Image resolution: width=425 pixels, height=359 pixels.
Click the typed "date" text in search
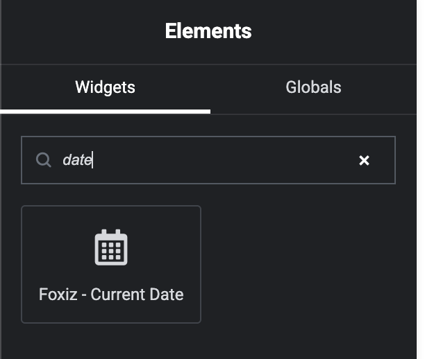(76, 160)
